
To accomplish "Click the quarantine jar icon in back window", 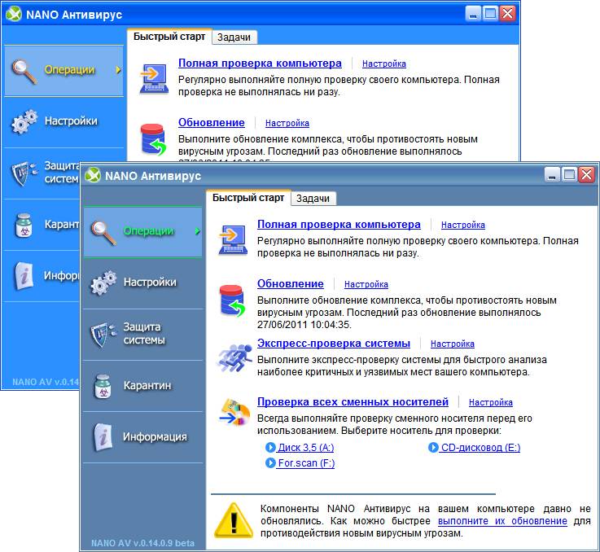I will click(x=24, y=225).
